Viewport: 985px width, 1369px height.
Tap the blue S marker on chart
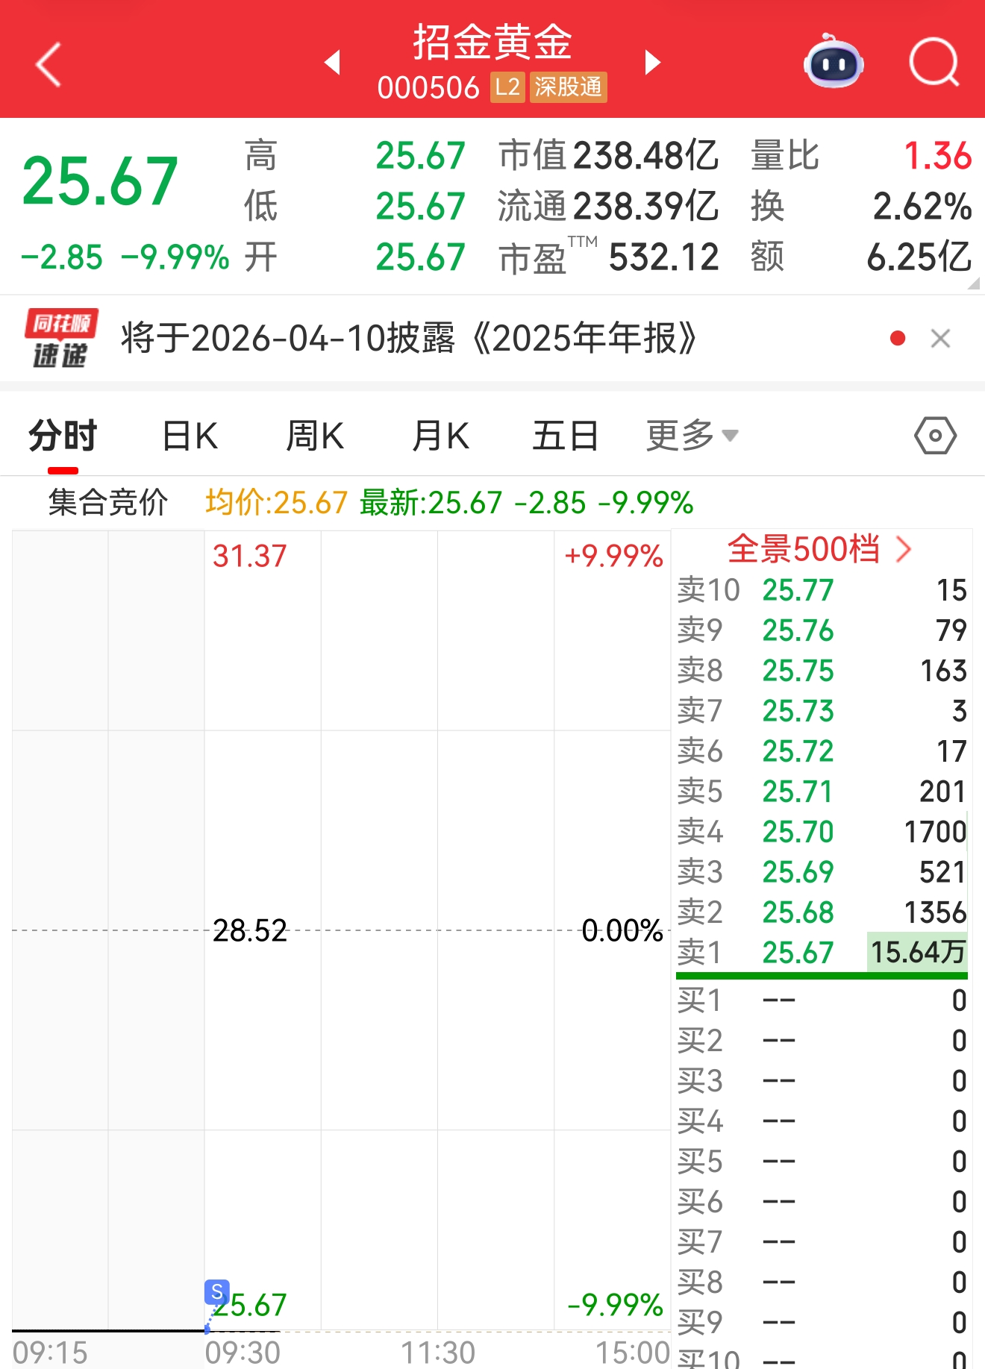(x=217, y=1291)
